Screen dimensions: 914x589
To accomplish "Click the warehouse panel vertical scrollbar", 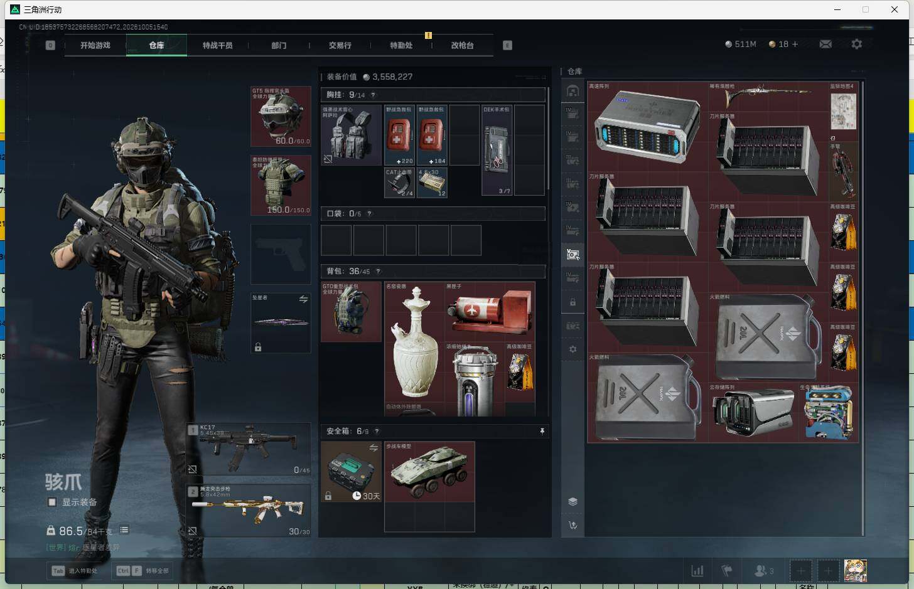I will coord(863,307).
